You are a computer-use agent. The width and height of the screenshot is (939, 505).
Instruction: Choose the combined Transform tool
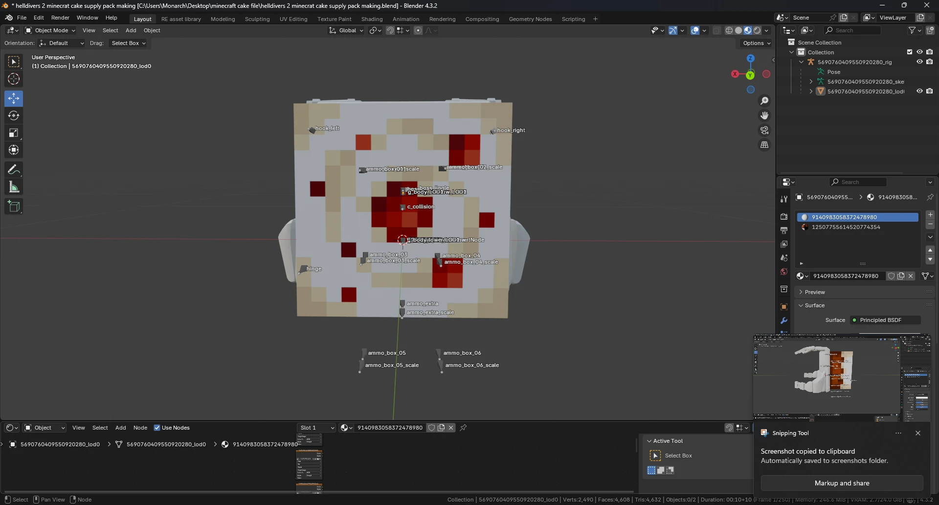14,150
